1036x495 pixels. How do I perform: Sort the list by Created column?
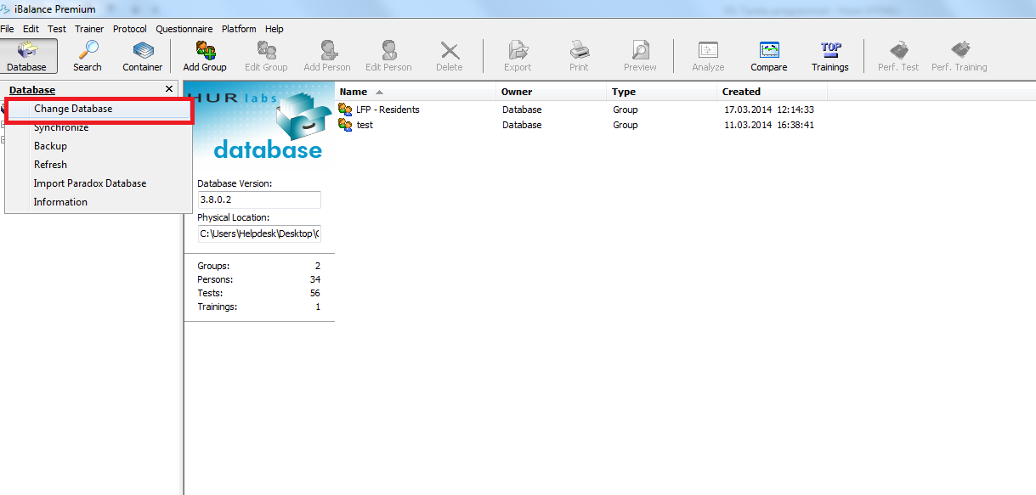pos(773,92)
